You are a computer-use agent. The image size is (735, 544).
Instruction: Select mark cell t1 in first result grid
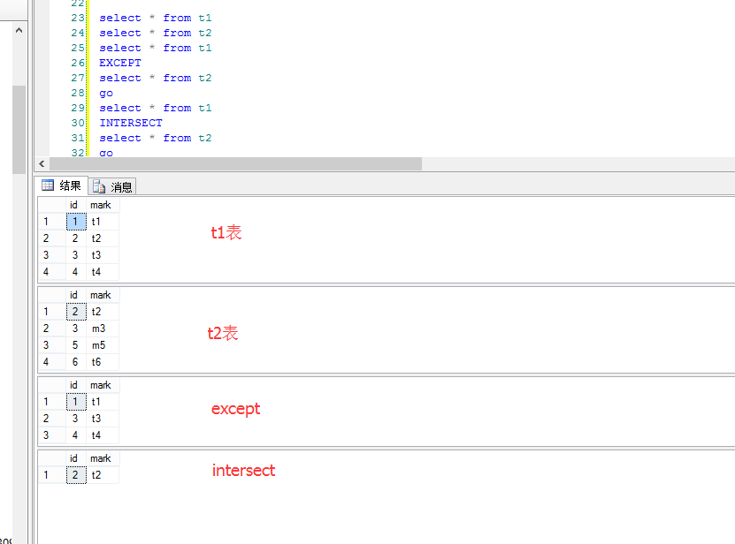click(103, 222)
